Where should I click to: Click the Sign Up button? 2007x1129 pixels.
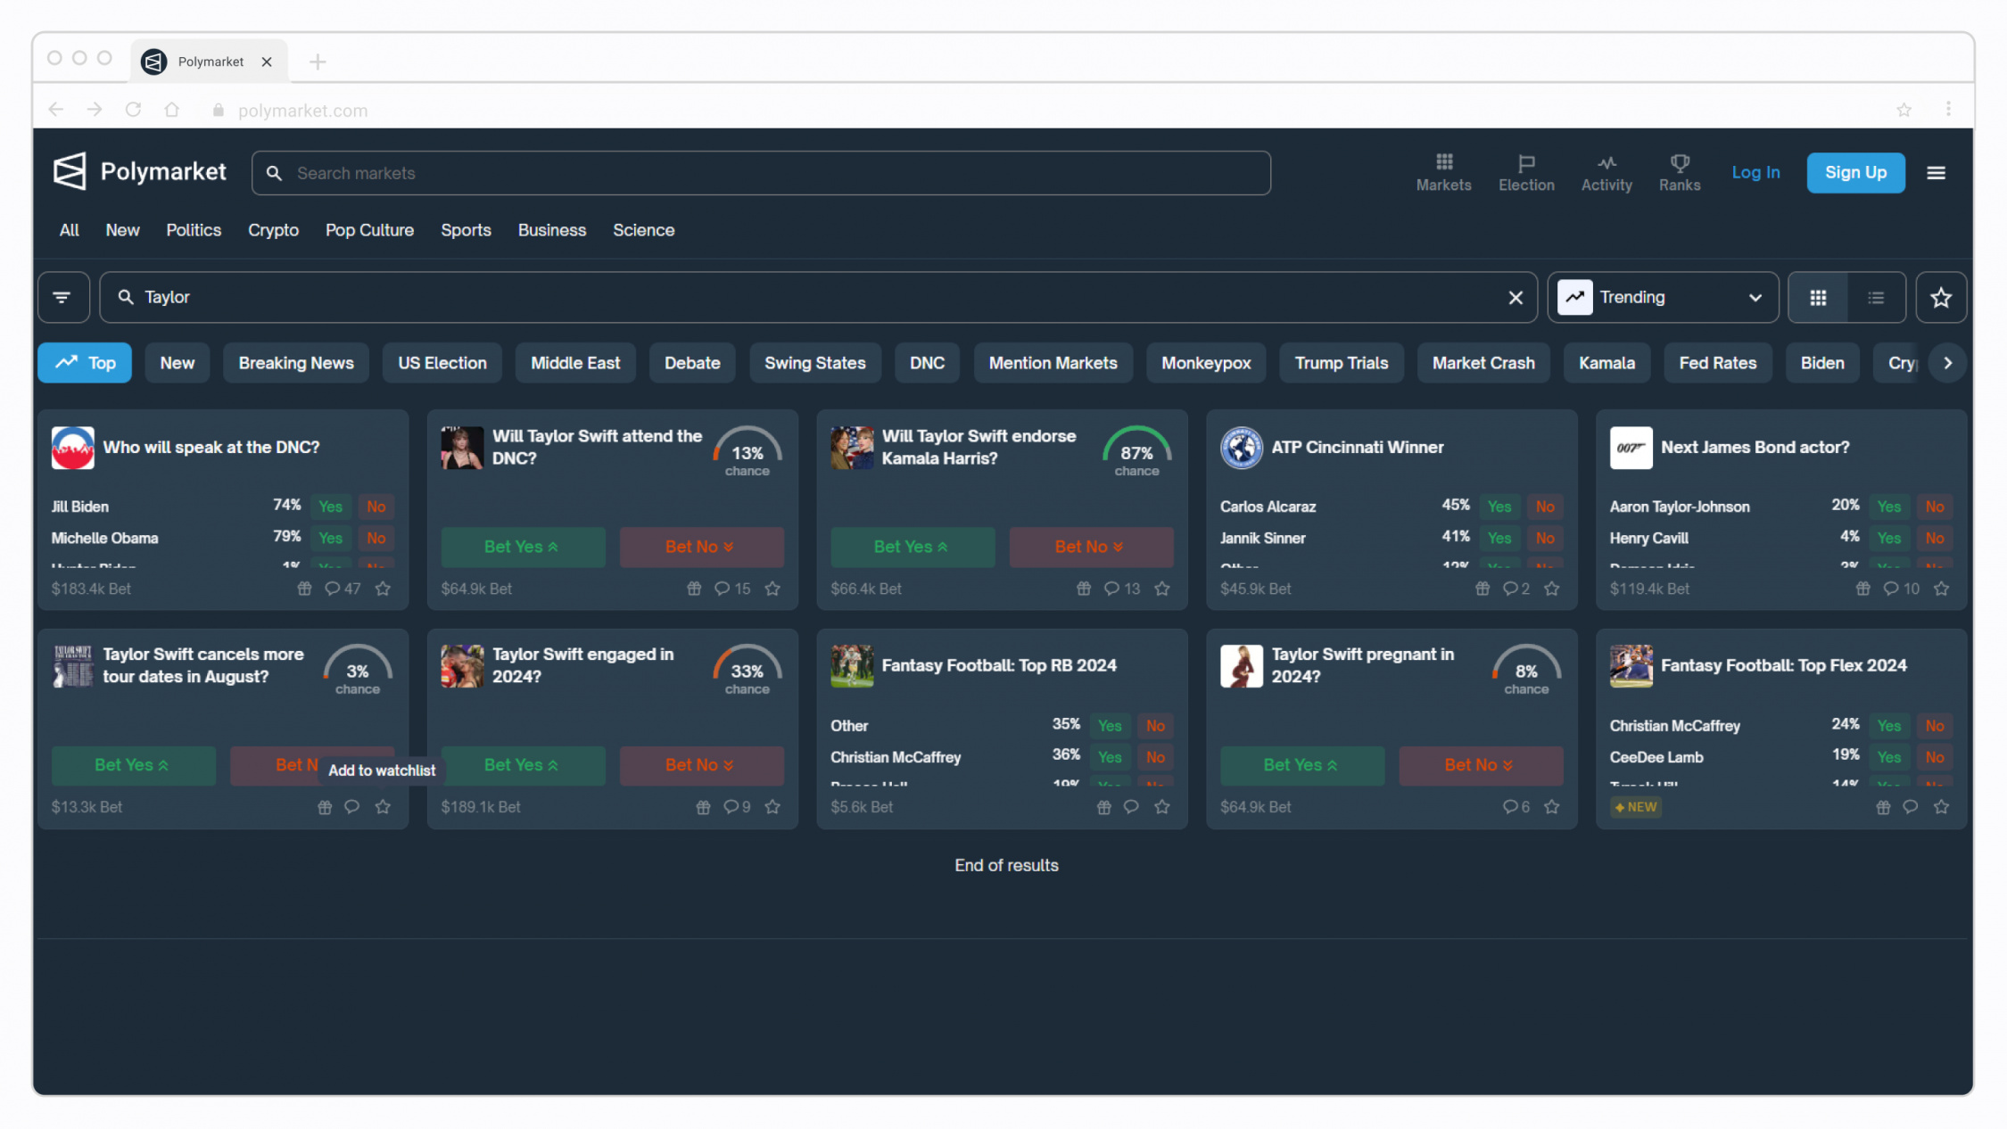click(x=1854, y=173)
